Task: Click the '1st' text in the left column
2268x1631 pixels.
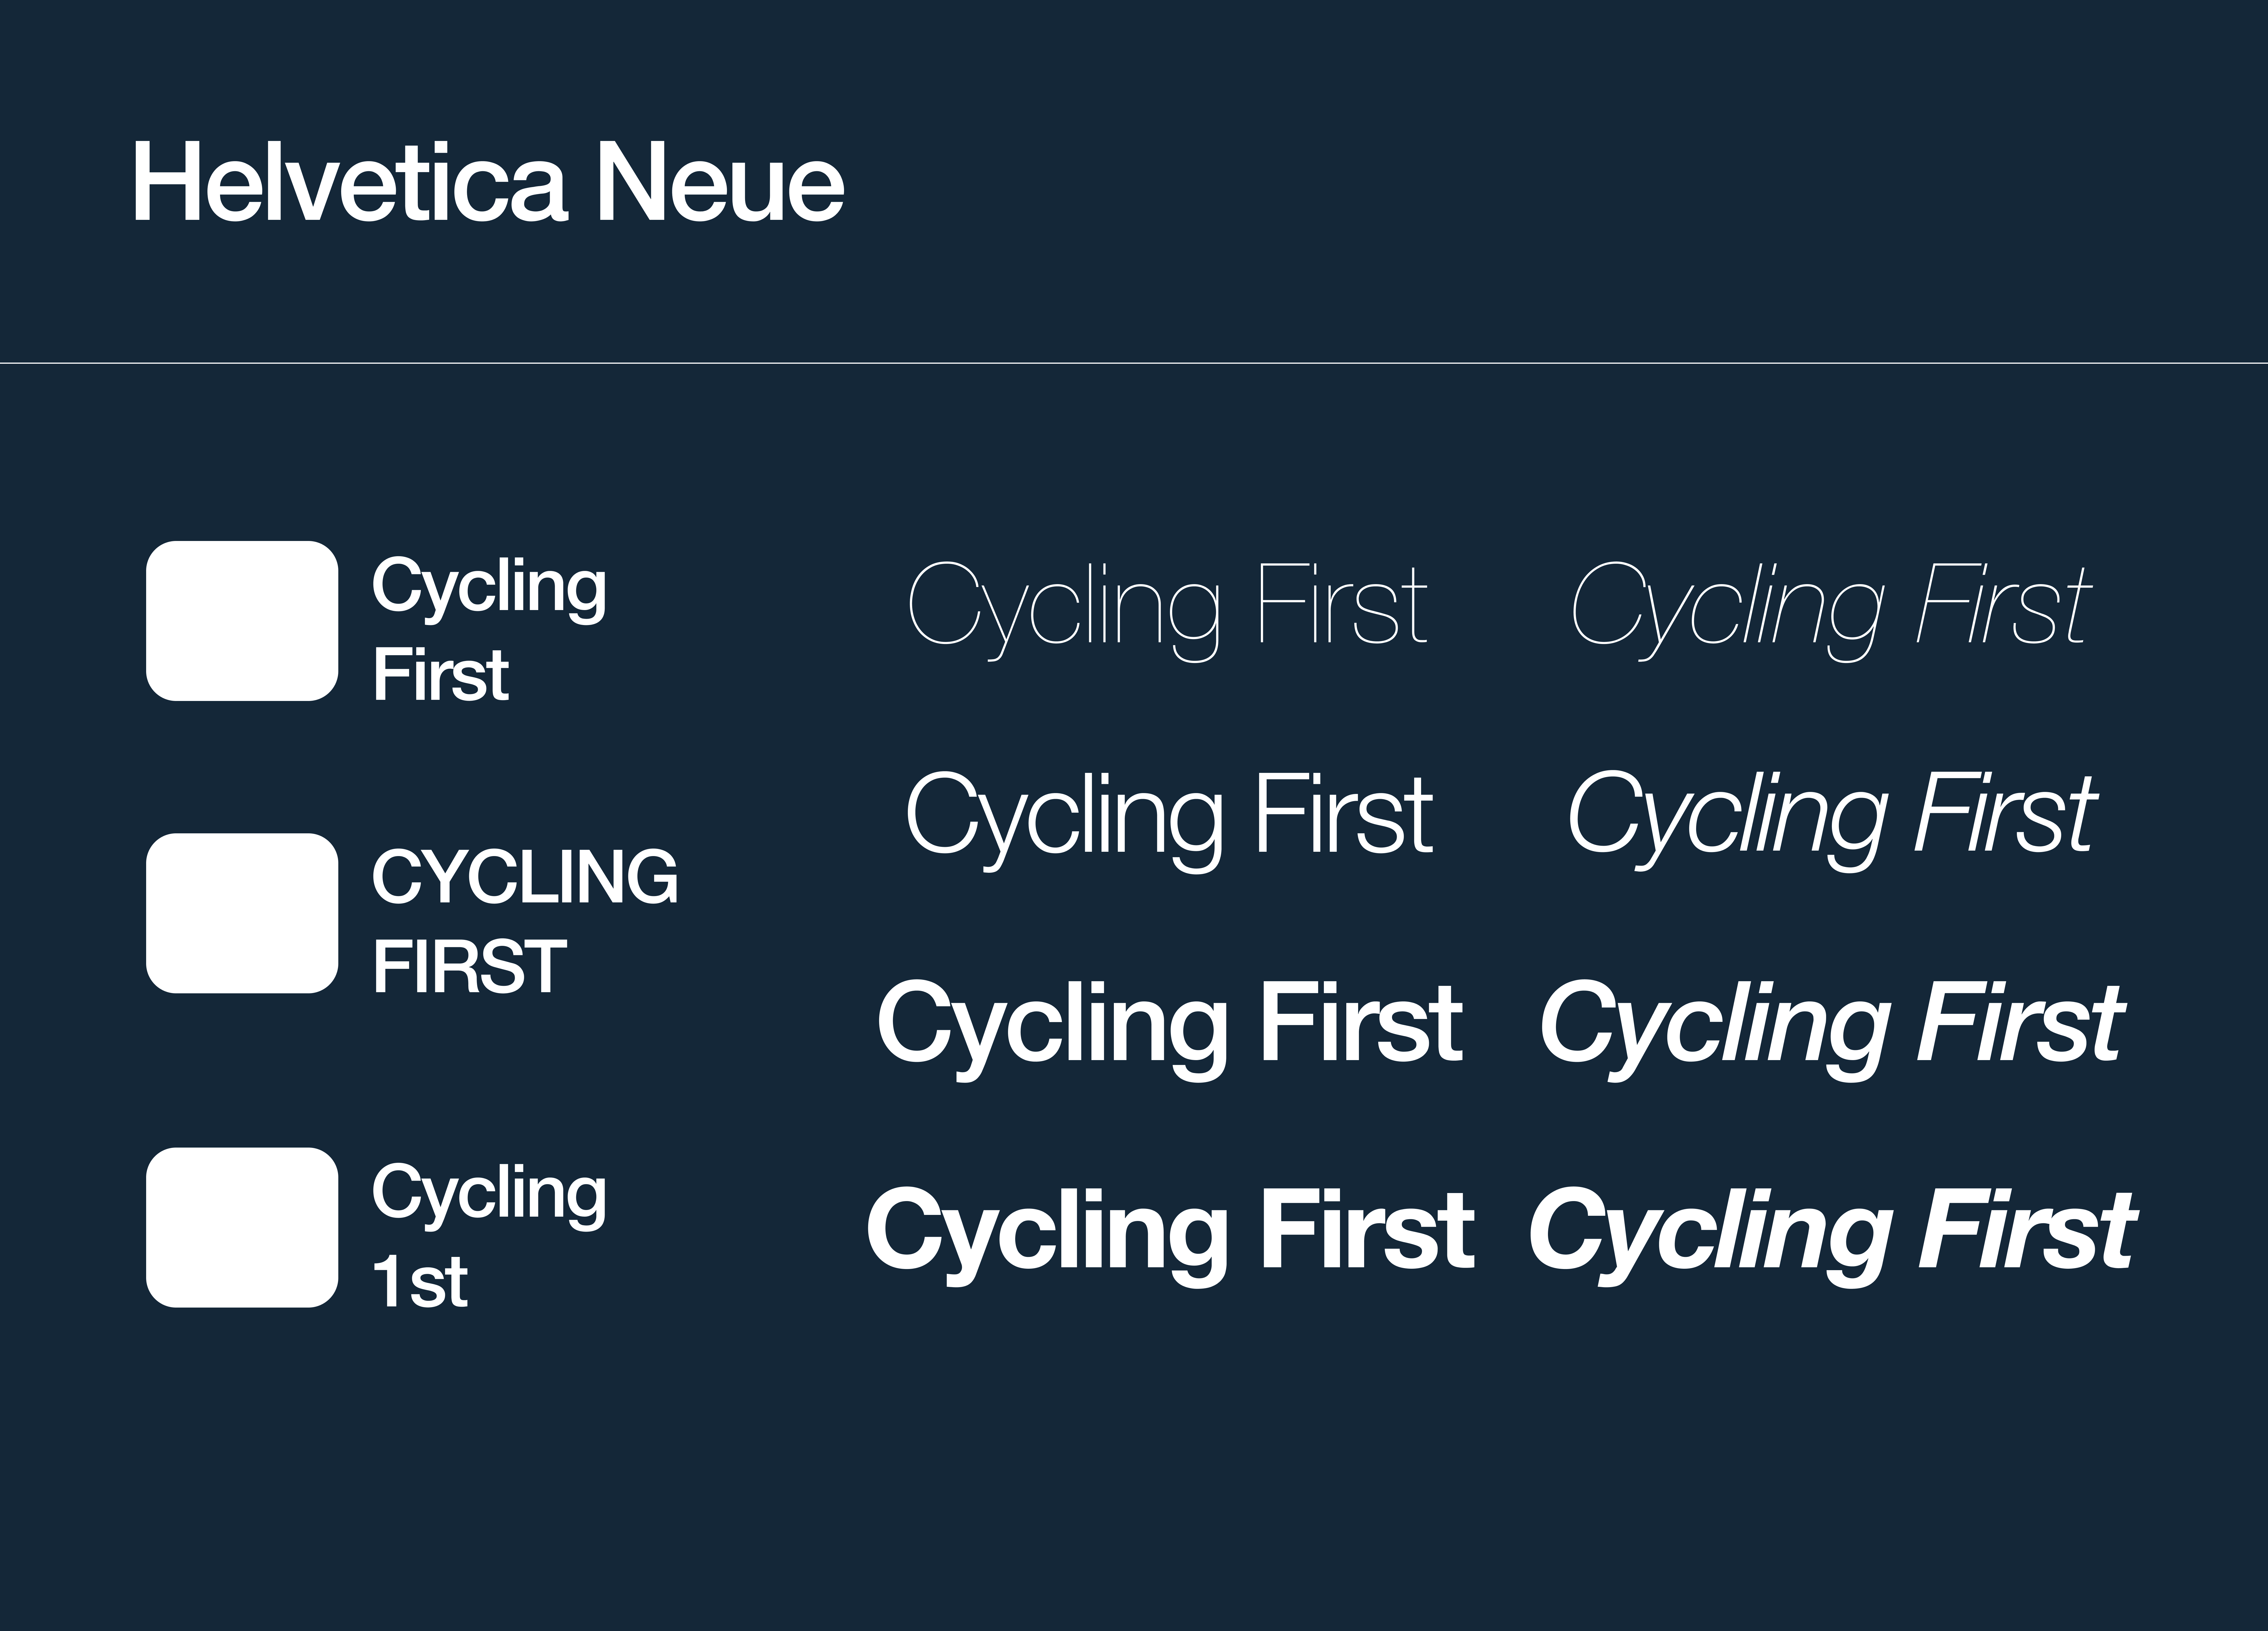Action: pyautogui.click(x=420, y=1282)
